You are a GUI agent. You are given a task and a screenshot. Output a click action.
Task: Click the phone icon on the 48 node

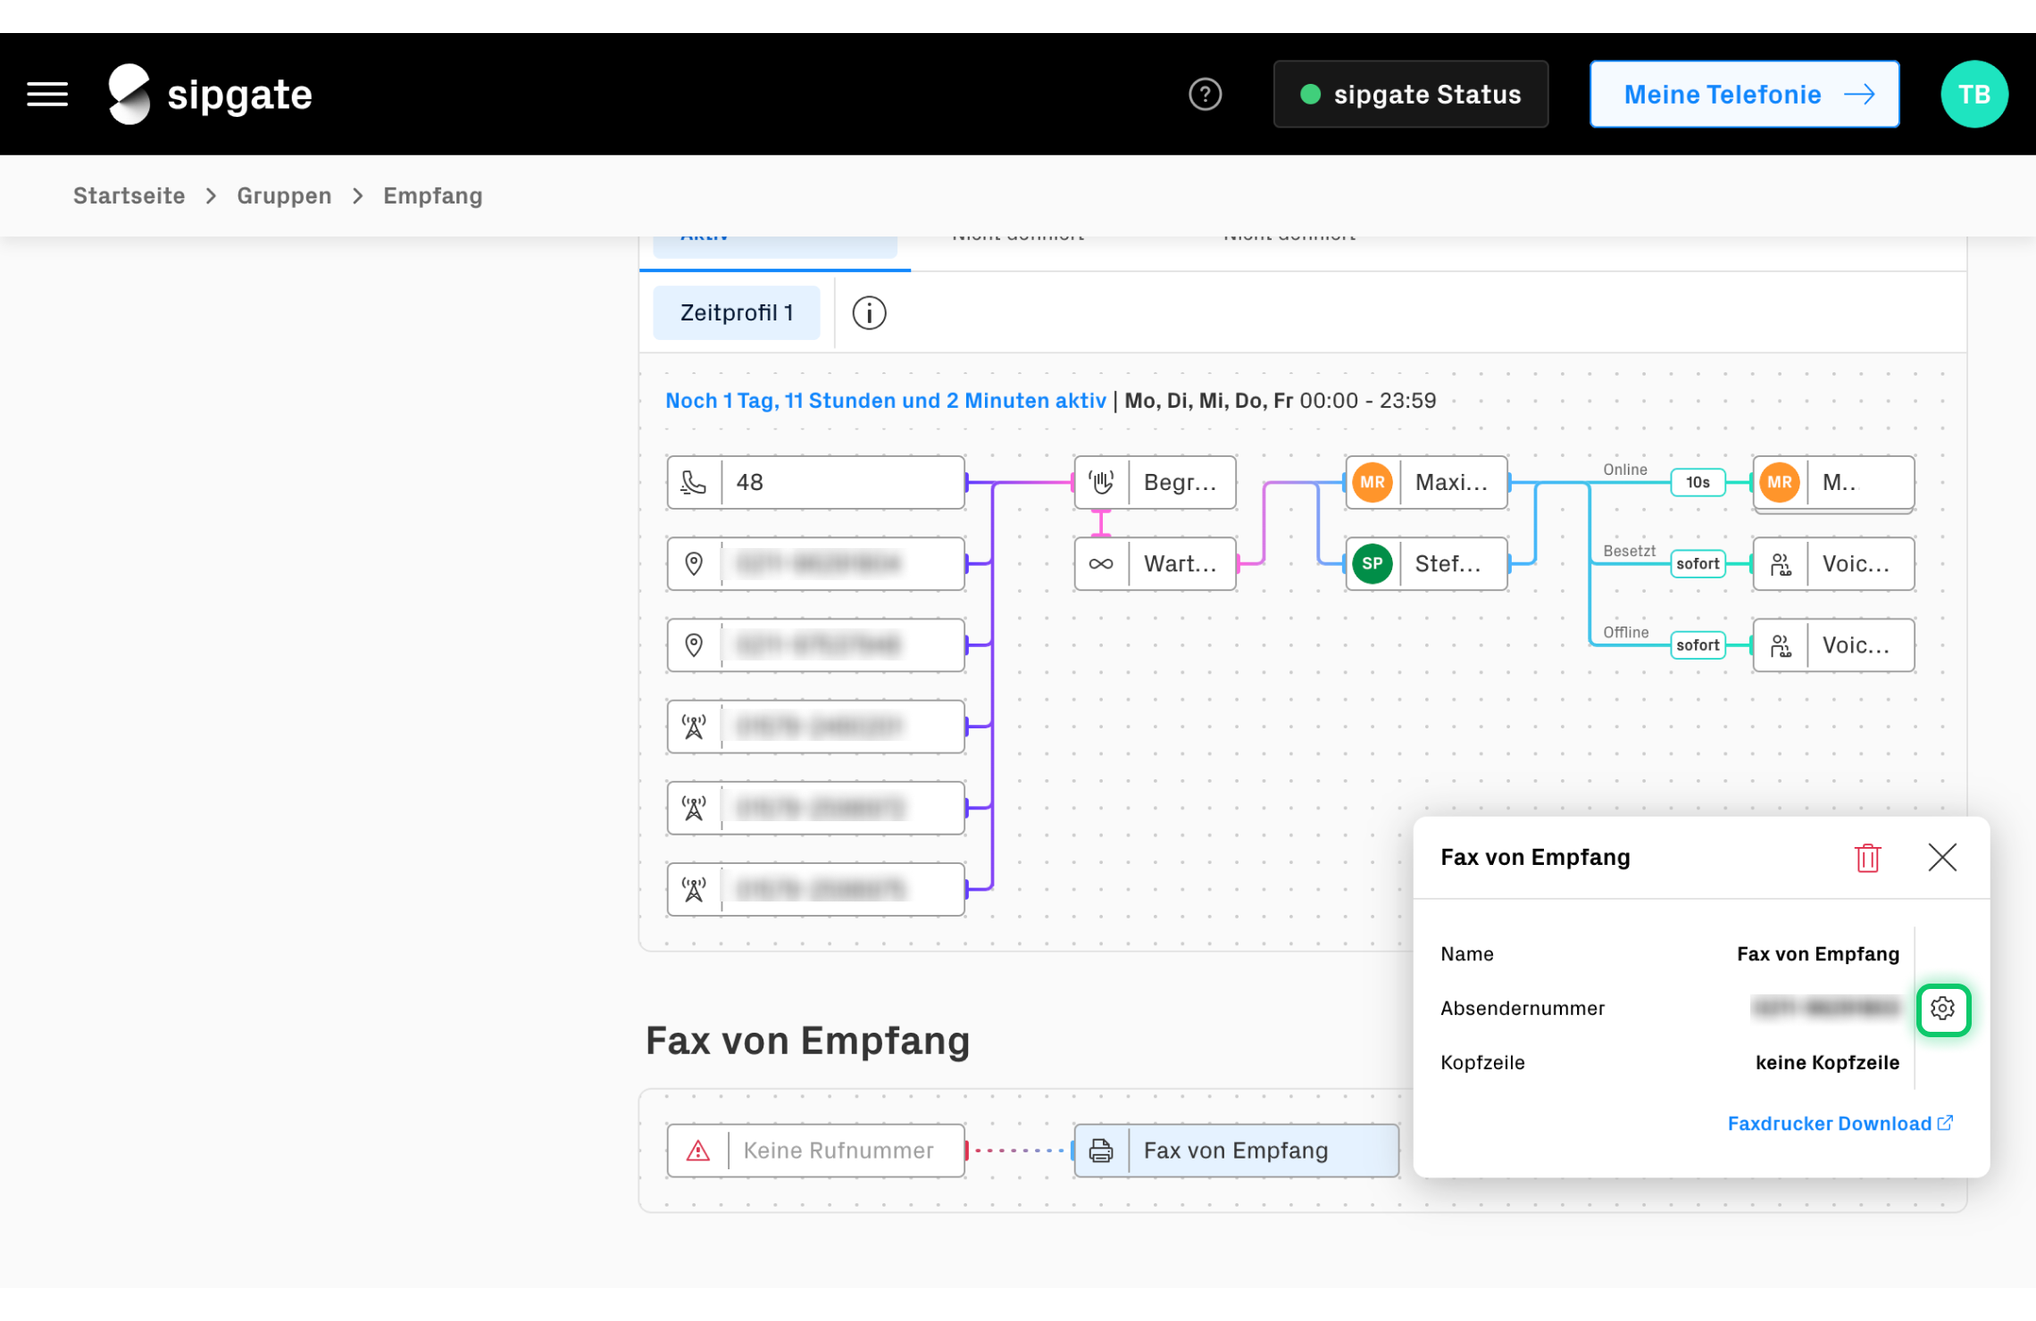point(694,482)
